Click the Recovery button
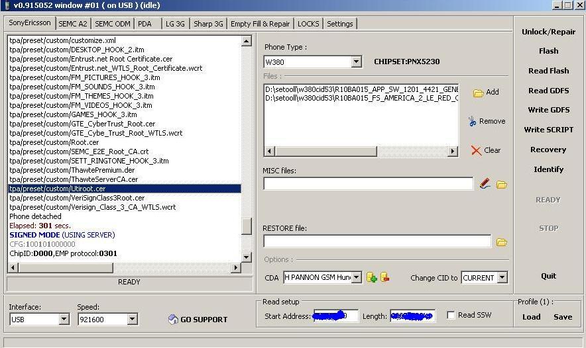Image resolution: width=586 pixels, height=348 pixels. pyautogui.click(x=548, y=150)
